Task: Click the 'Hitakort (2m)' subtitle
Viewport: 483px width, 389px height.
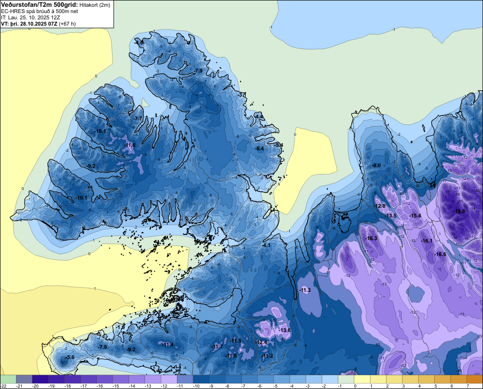Action: tap(96, 5)
